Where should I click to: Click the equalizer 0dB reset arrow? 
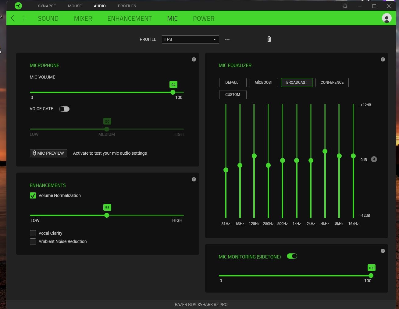(x=374, y=159)
